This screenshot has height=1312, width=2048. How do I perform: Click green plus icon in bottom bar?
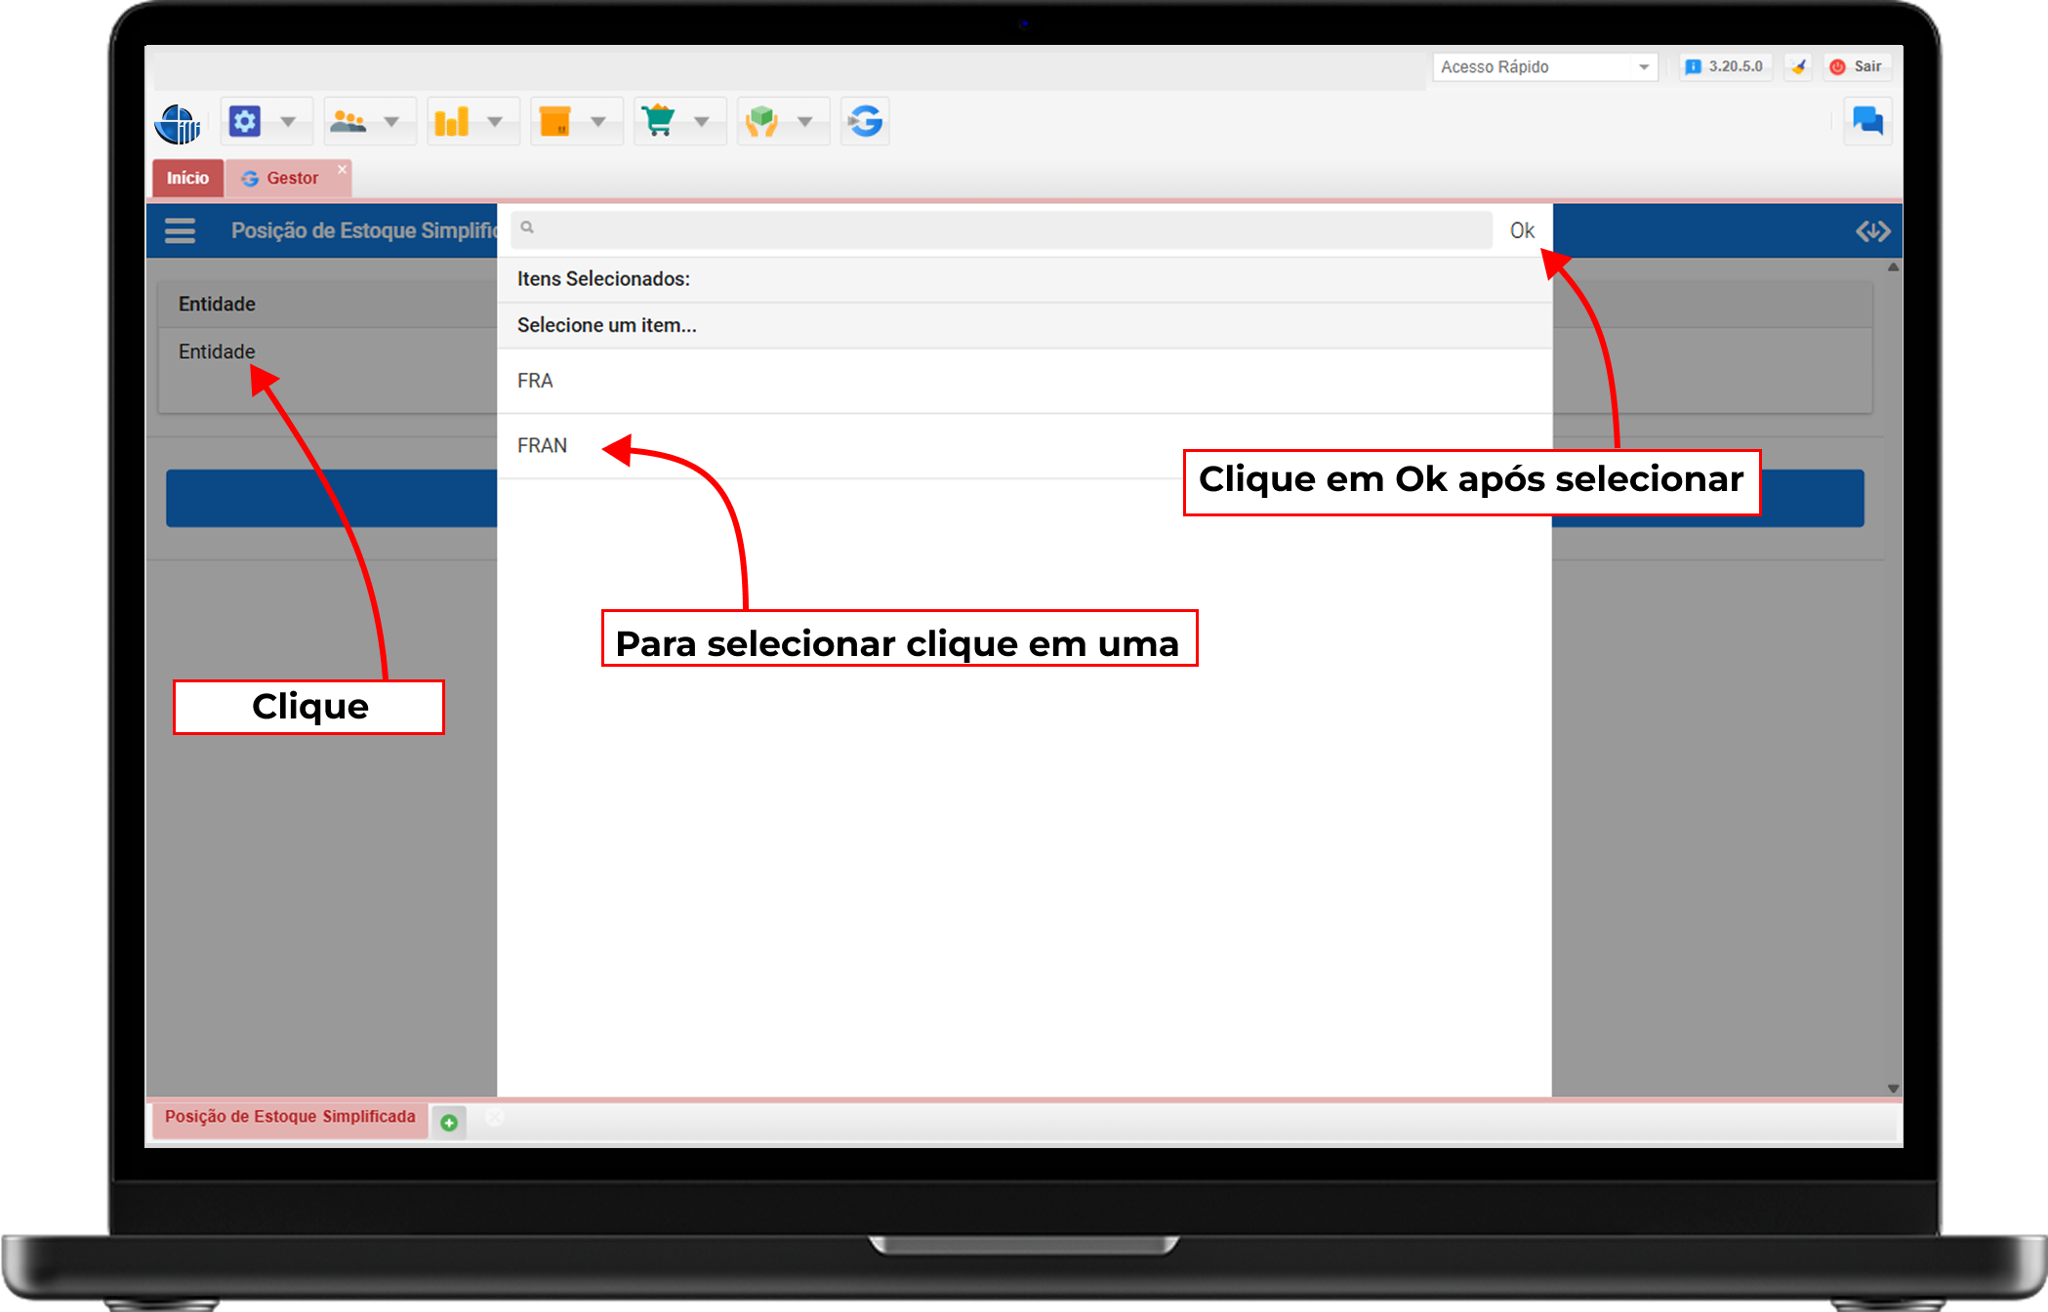[449, 1123]
